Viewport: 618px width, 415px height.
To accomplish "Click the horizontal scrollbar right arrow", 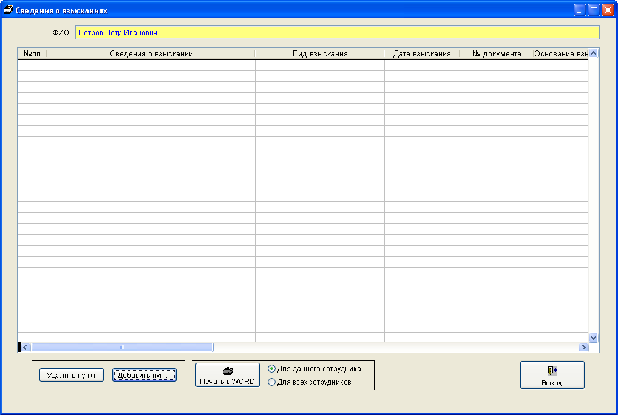I will (x=584, y=347).
